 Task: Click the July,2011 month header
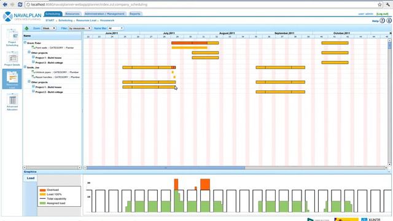pos(169,33)
